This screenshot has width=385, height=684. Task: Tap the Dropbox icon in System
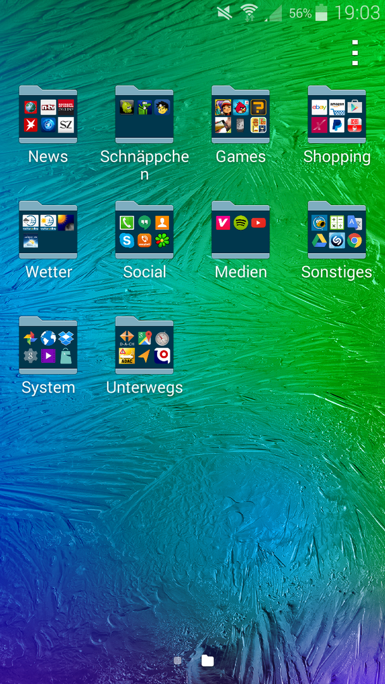point(66,338)
